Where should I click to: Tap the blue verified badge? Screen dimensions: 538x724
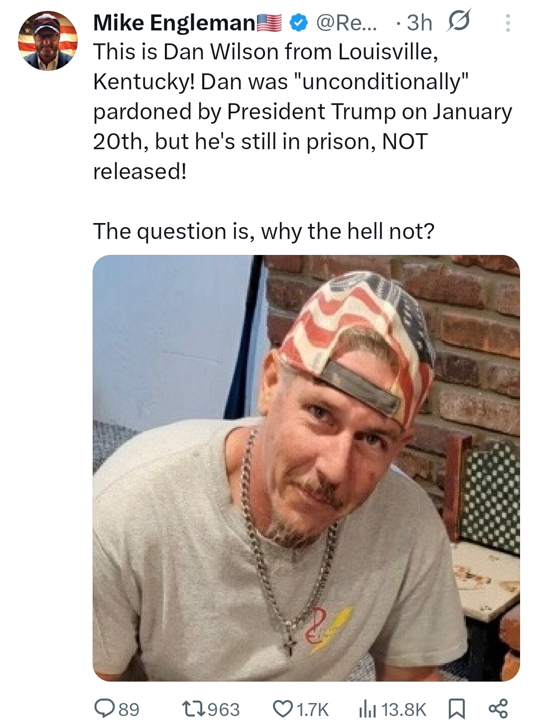[x=298, y=23]
